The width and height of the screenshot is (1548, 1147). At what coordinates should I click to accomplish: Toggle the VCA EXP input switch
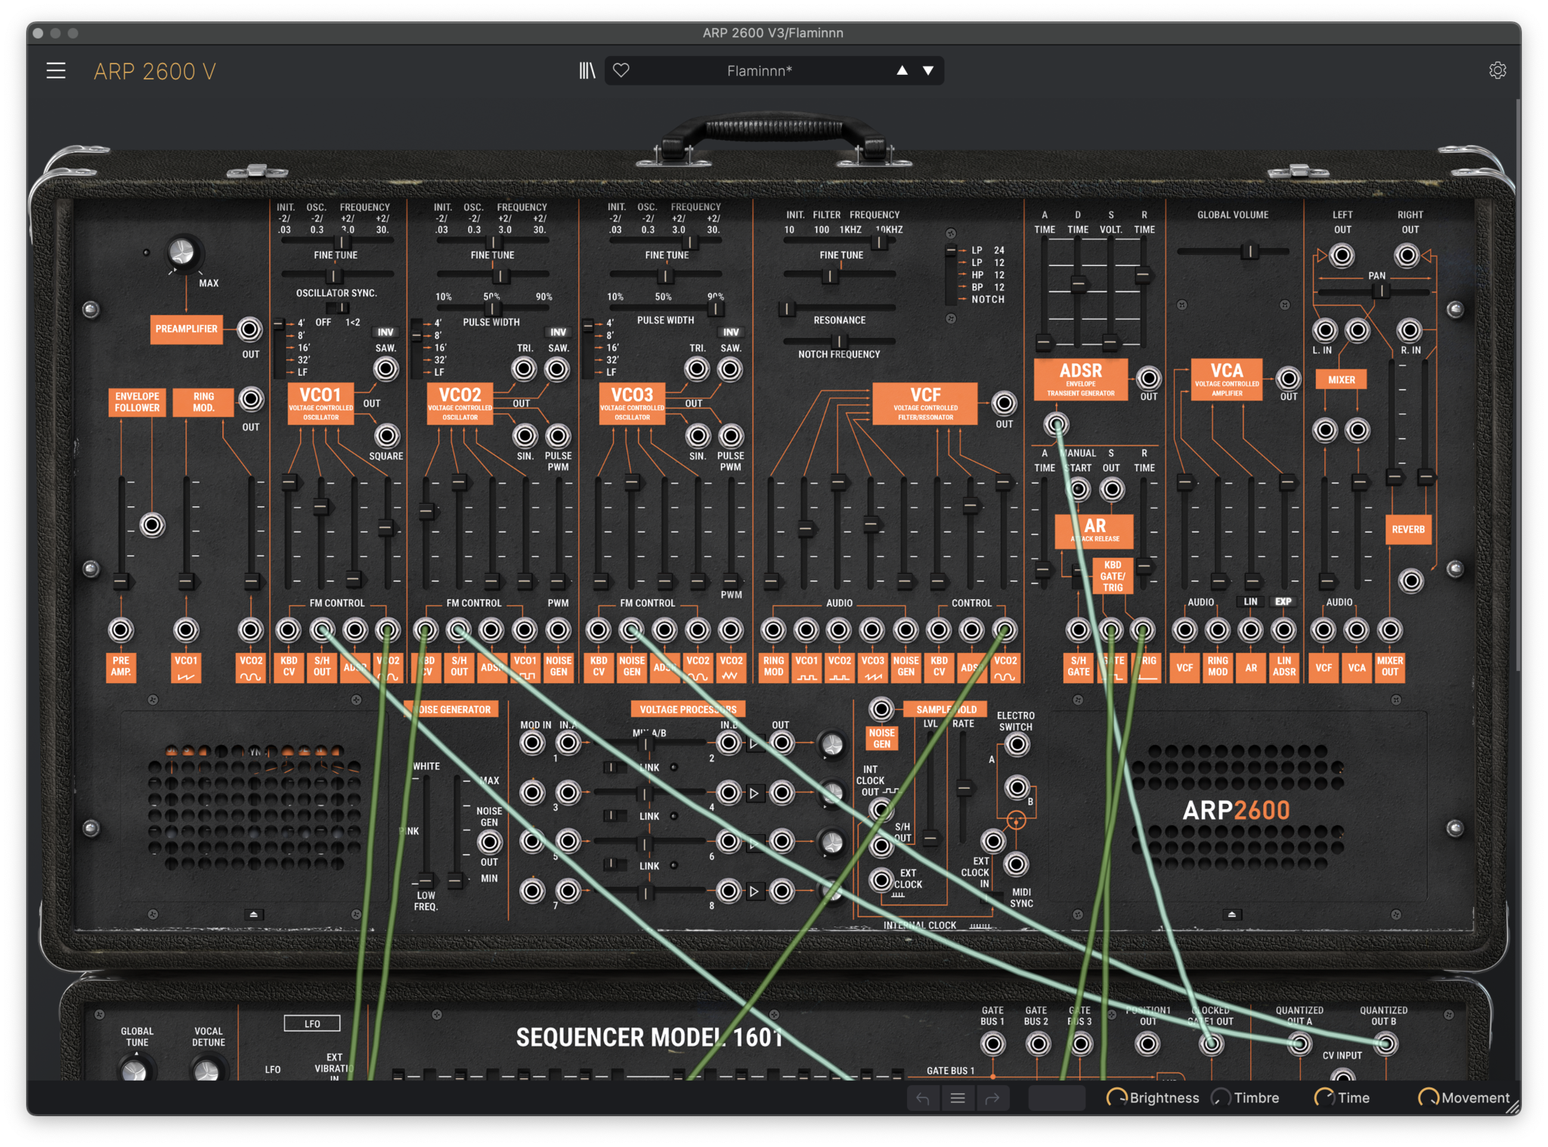click(x=1283, y=602)
